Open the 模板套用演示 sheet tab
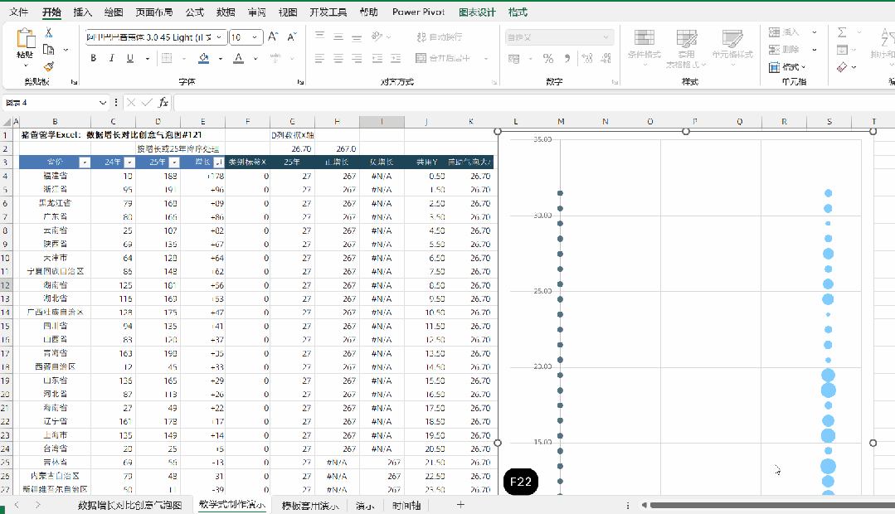Screen dimensions: 895x514 pos(310,506)
